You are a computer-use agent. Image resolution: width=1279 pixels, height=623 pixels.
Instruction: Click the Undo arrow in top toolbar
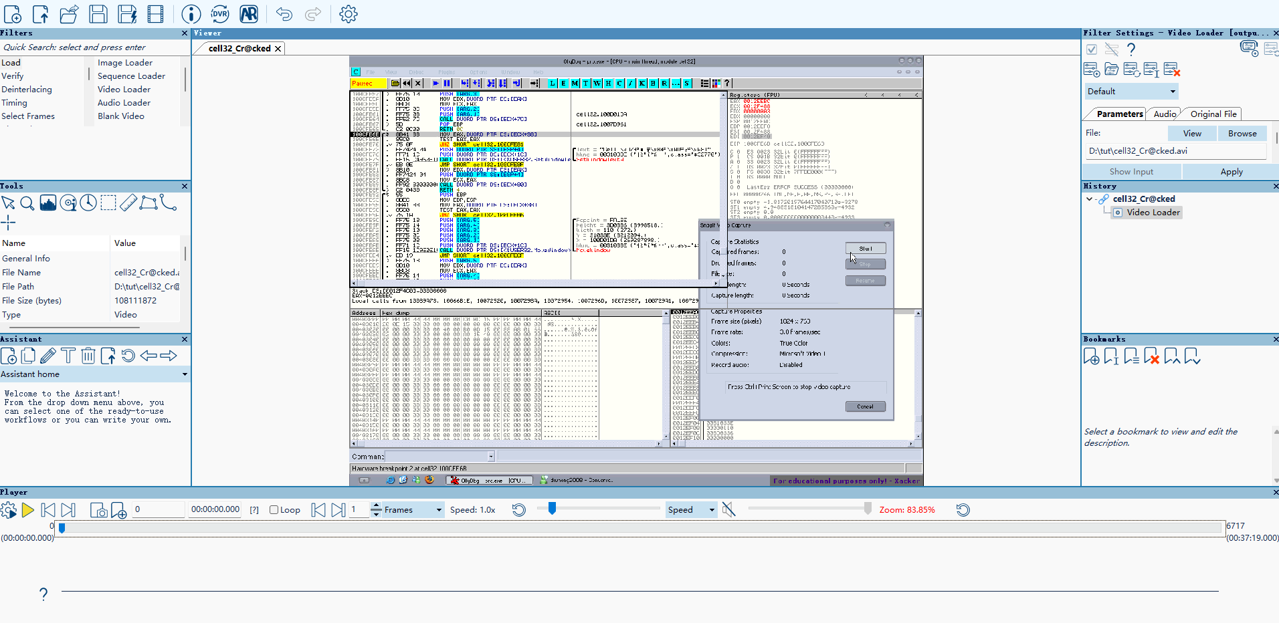pos(284,14)
